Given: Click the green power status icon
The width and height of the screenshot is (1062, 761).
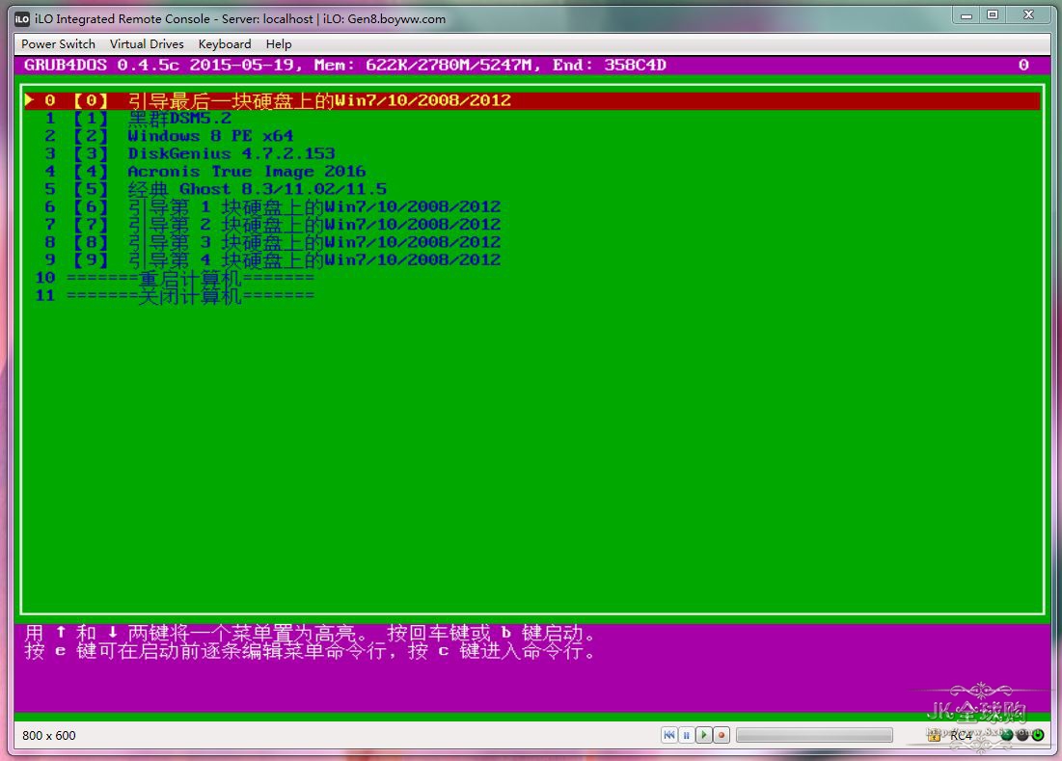Looking at the screenshot, I should click(1038, 735).
